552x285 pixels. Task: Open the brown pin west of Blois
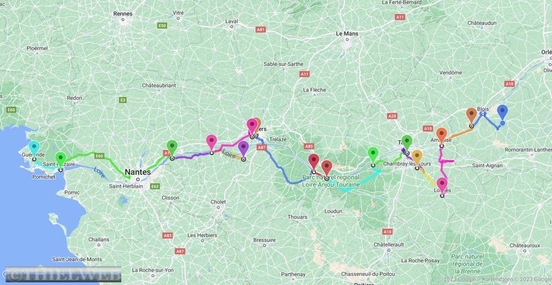point(471,116)
